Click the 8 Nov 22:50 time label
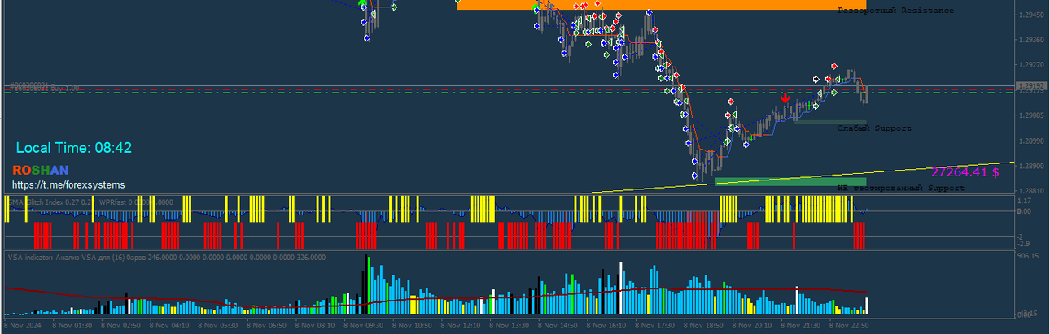The height and width of the screenshot is (334, 1050). coord(849,325)
